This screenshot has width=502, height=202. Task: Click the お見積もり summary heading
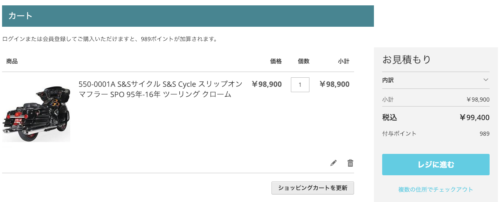click(x=407, y=60)
